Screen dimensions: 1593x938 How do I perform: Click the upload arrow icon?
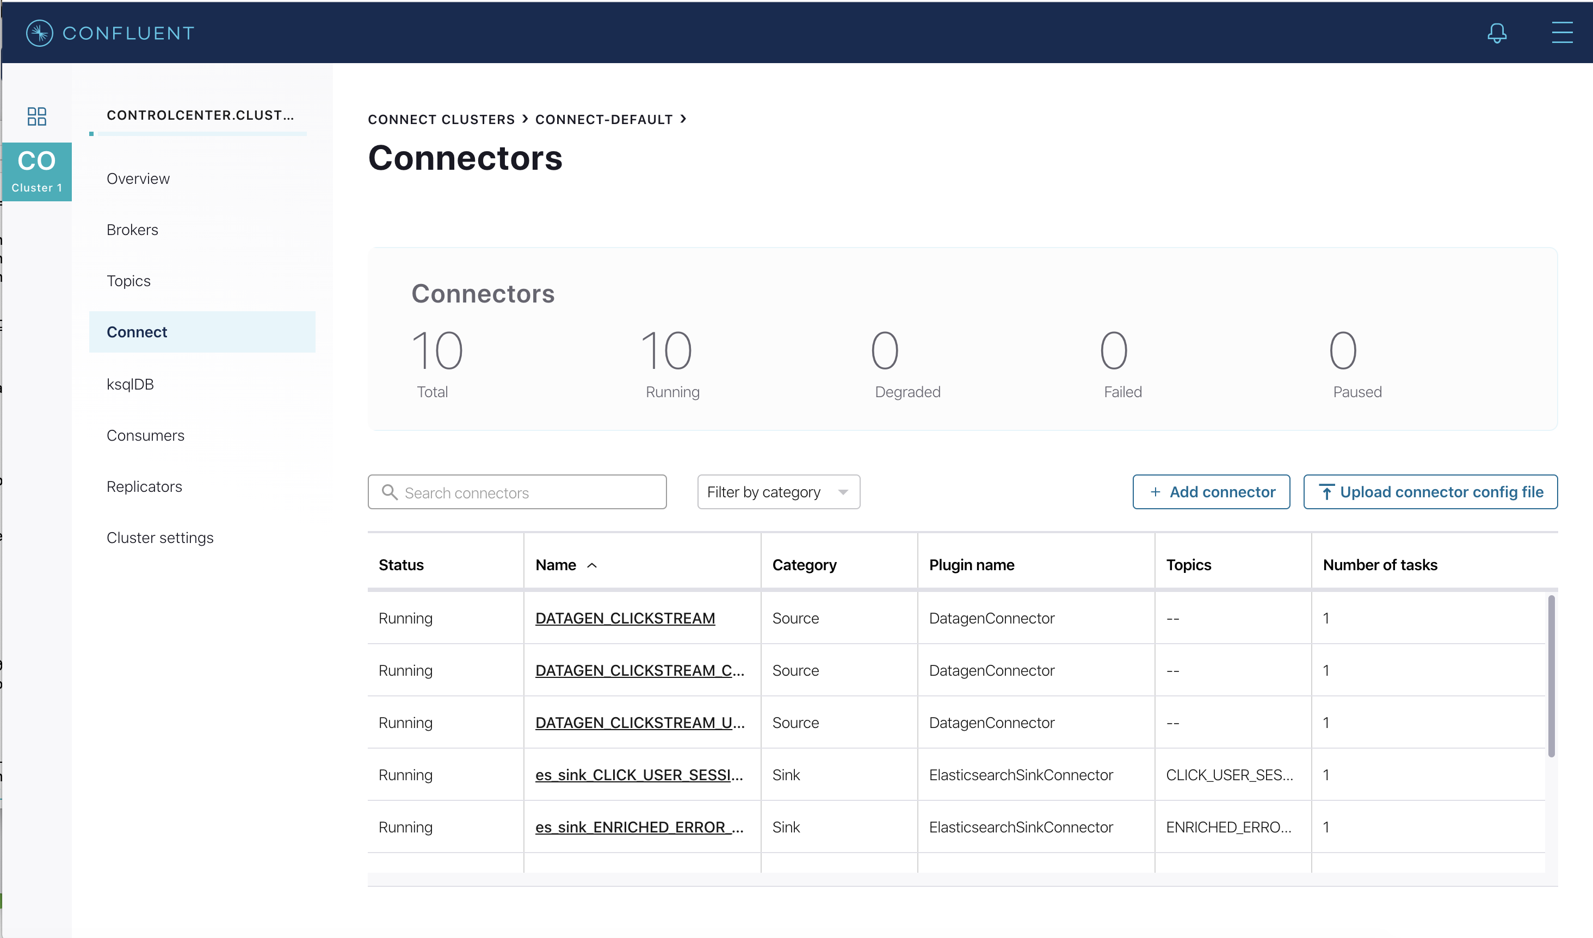pos(1326,492)
